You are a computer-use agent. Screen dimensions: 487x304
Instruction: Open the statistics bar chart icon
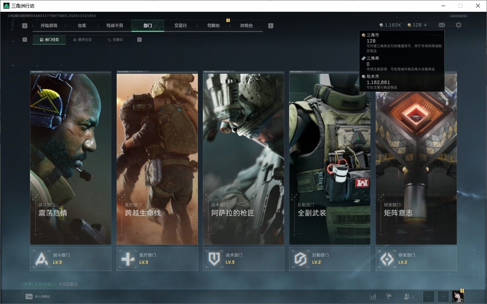point(373,296)
